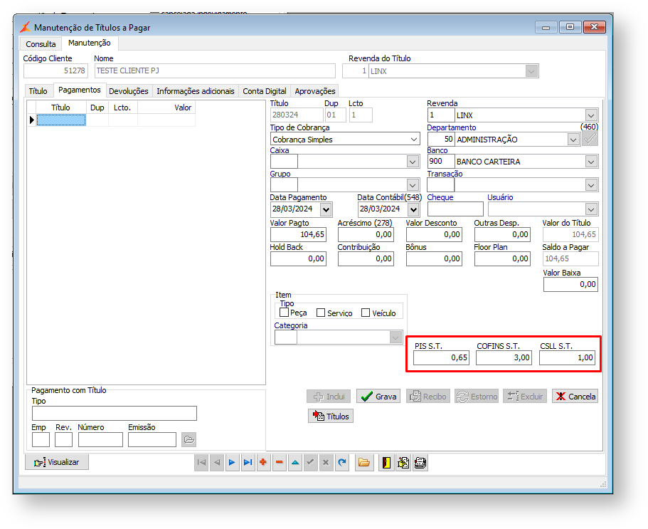The height and width of the screenshot is (529, 648).
Task: Click the blue refresh arrow icon
Action: (342, 463)
